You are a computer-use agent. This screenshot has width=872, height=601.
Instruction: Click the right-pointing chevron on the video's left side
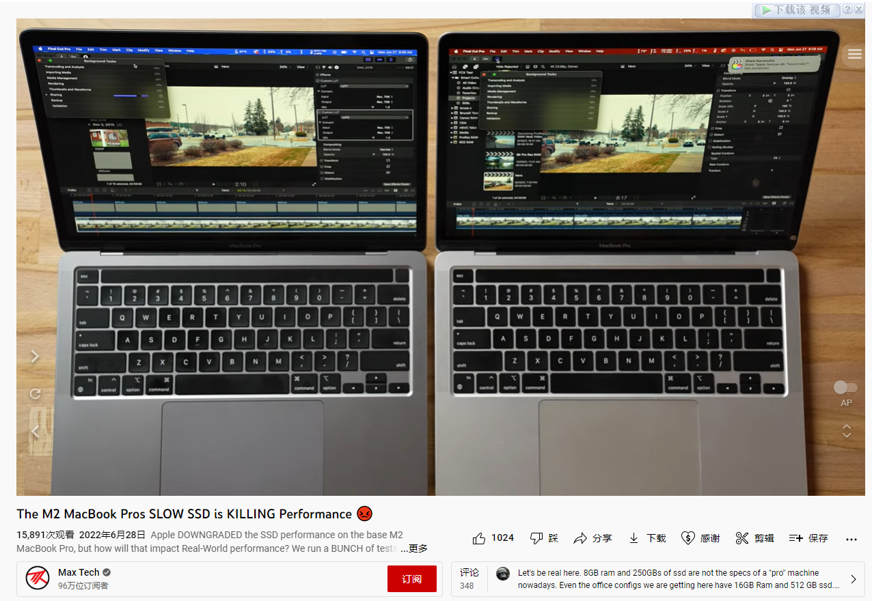tap(36, 357)
